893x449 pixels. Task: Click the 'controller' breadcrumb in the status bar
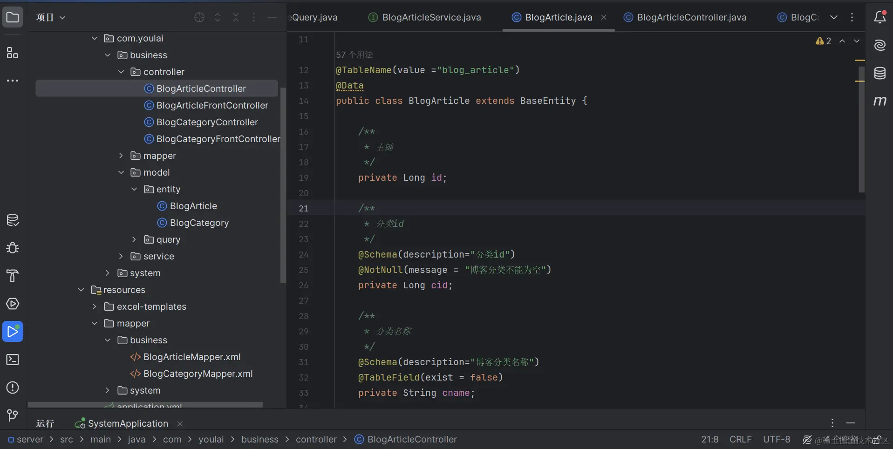tap(316, 439)
